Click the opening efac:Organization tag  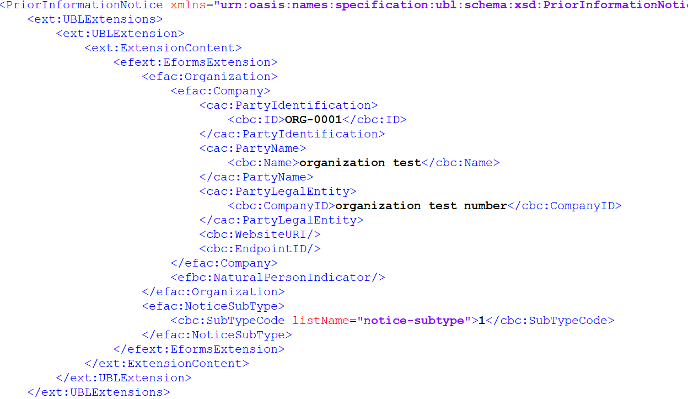(210, 77)
